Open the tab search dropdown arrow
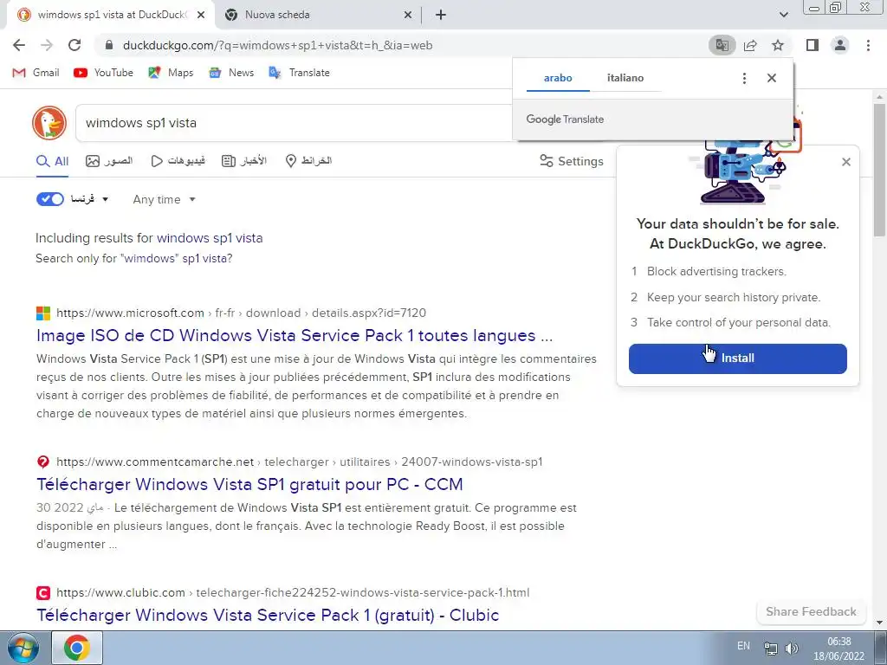The image size is (887, 665). tap(783, 15)
